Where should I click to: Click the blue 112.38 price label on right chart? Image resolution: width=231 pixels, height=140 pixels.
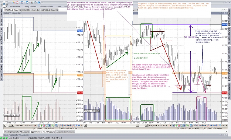[224, 25]
